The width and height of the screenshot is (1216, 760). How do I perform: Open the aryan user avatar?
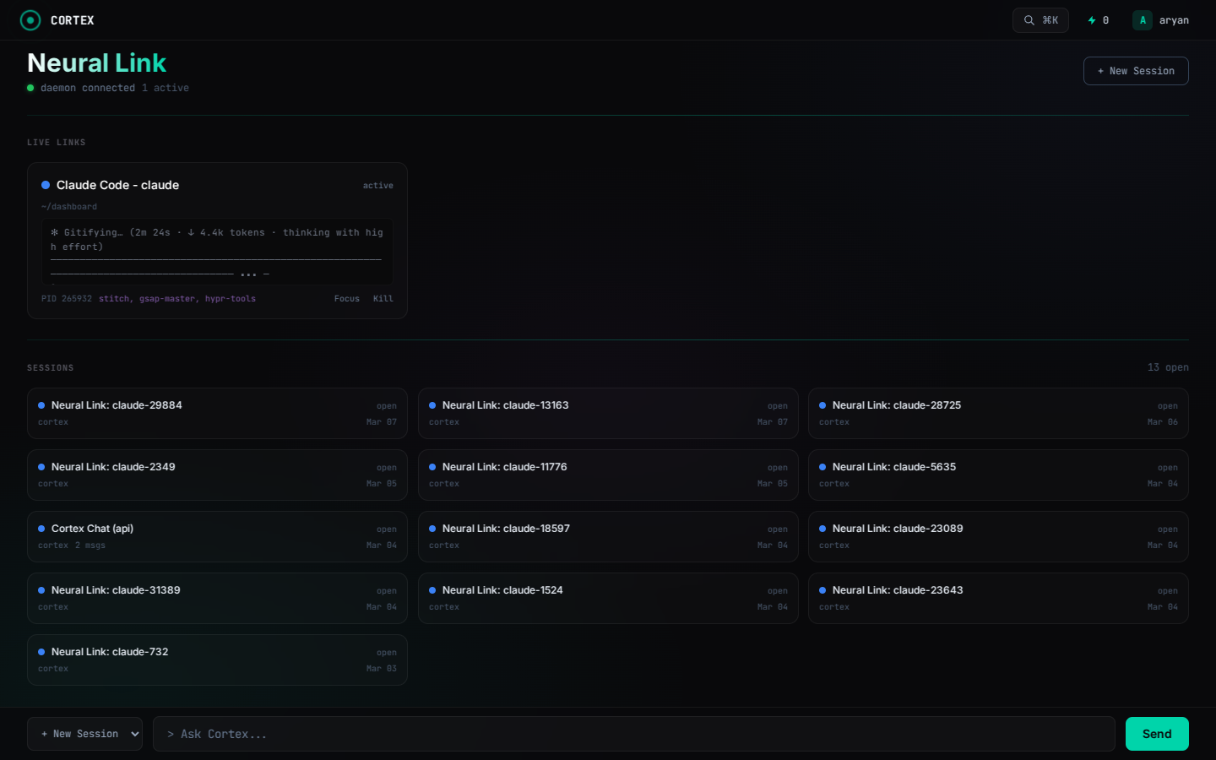[1143, 20]
